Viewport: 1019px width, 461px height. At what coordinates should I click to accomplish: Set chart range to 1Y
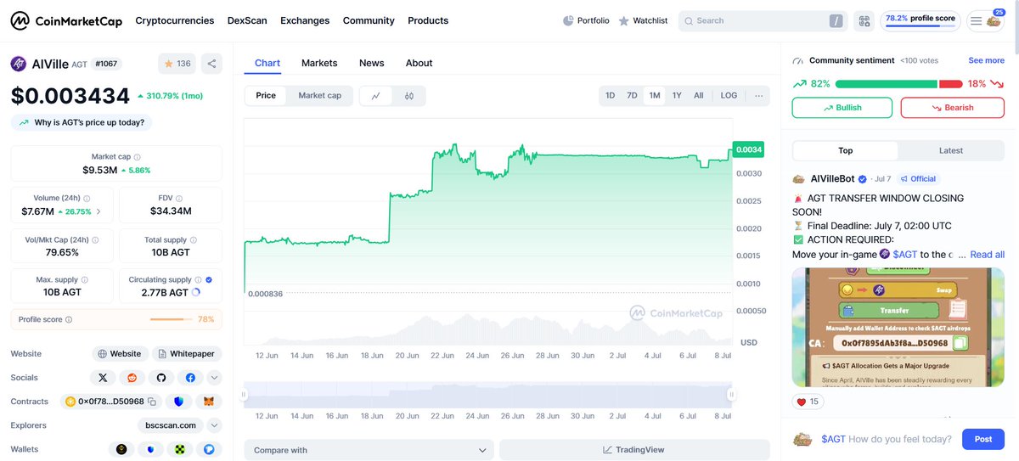tap(676, 96)
